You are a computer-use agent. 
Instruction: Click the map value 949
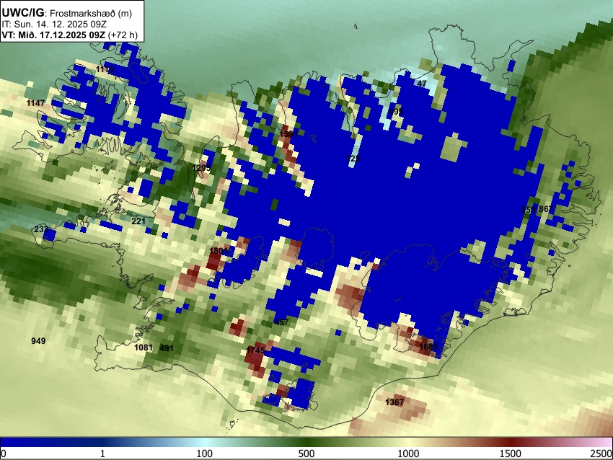click(38, 341)
